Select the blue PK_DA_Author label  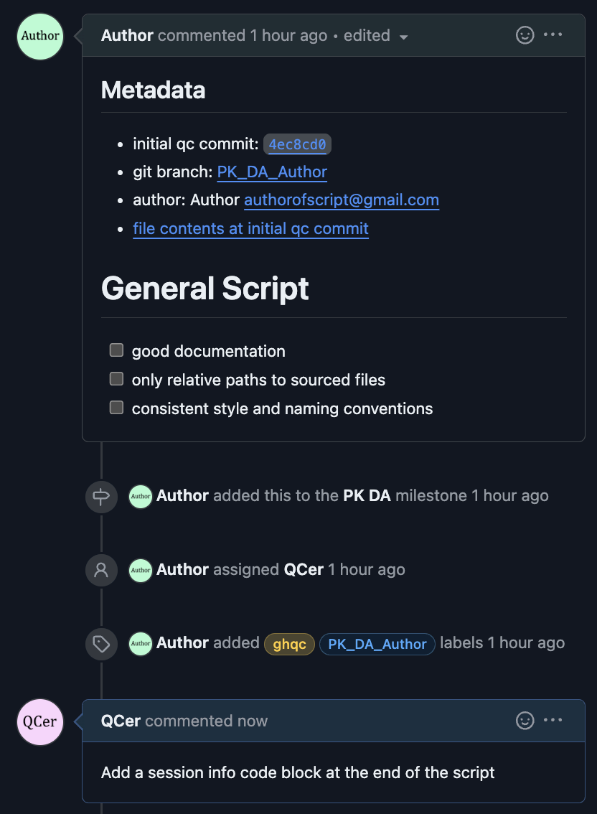click(x=377, y=645)
